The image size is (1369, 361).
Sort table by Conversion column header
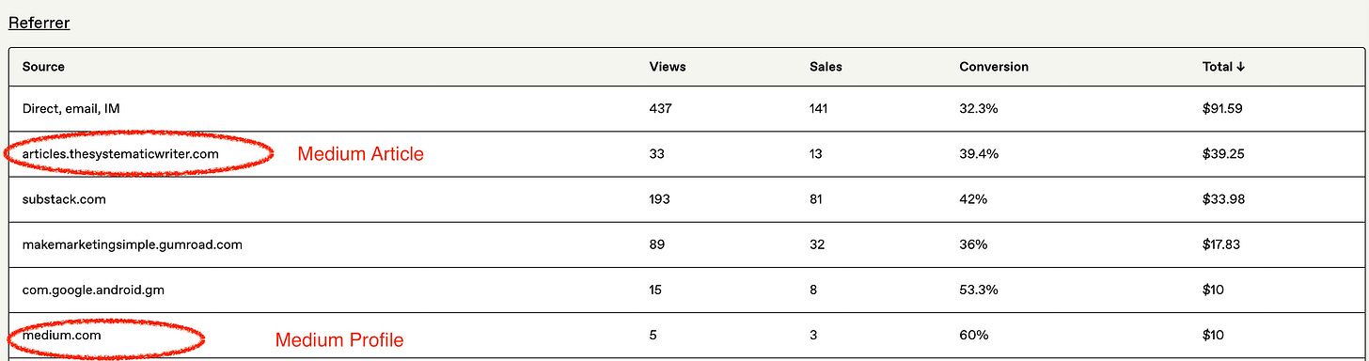[x=994, y=67]
